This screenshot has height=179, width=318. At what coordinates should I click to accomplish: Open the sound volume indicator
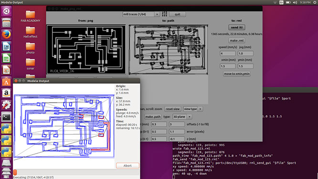(295, 2)
